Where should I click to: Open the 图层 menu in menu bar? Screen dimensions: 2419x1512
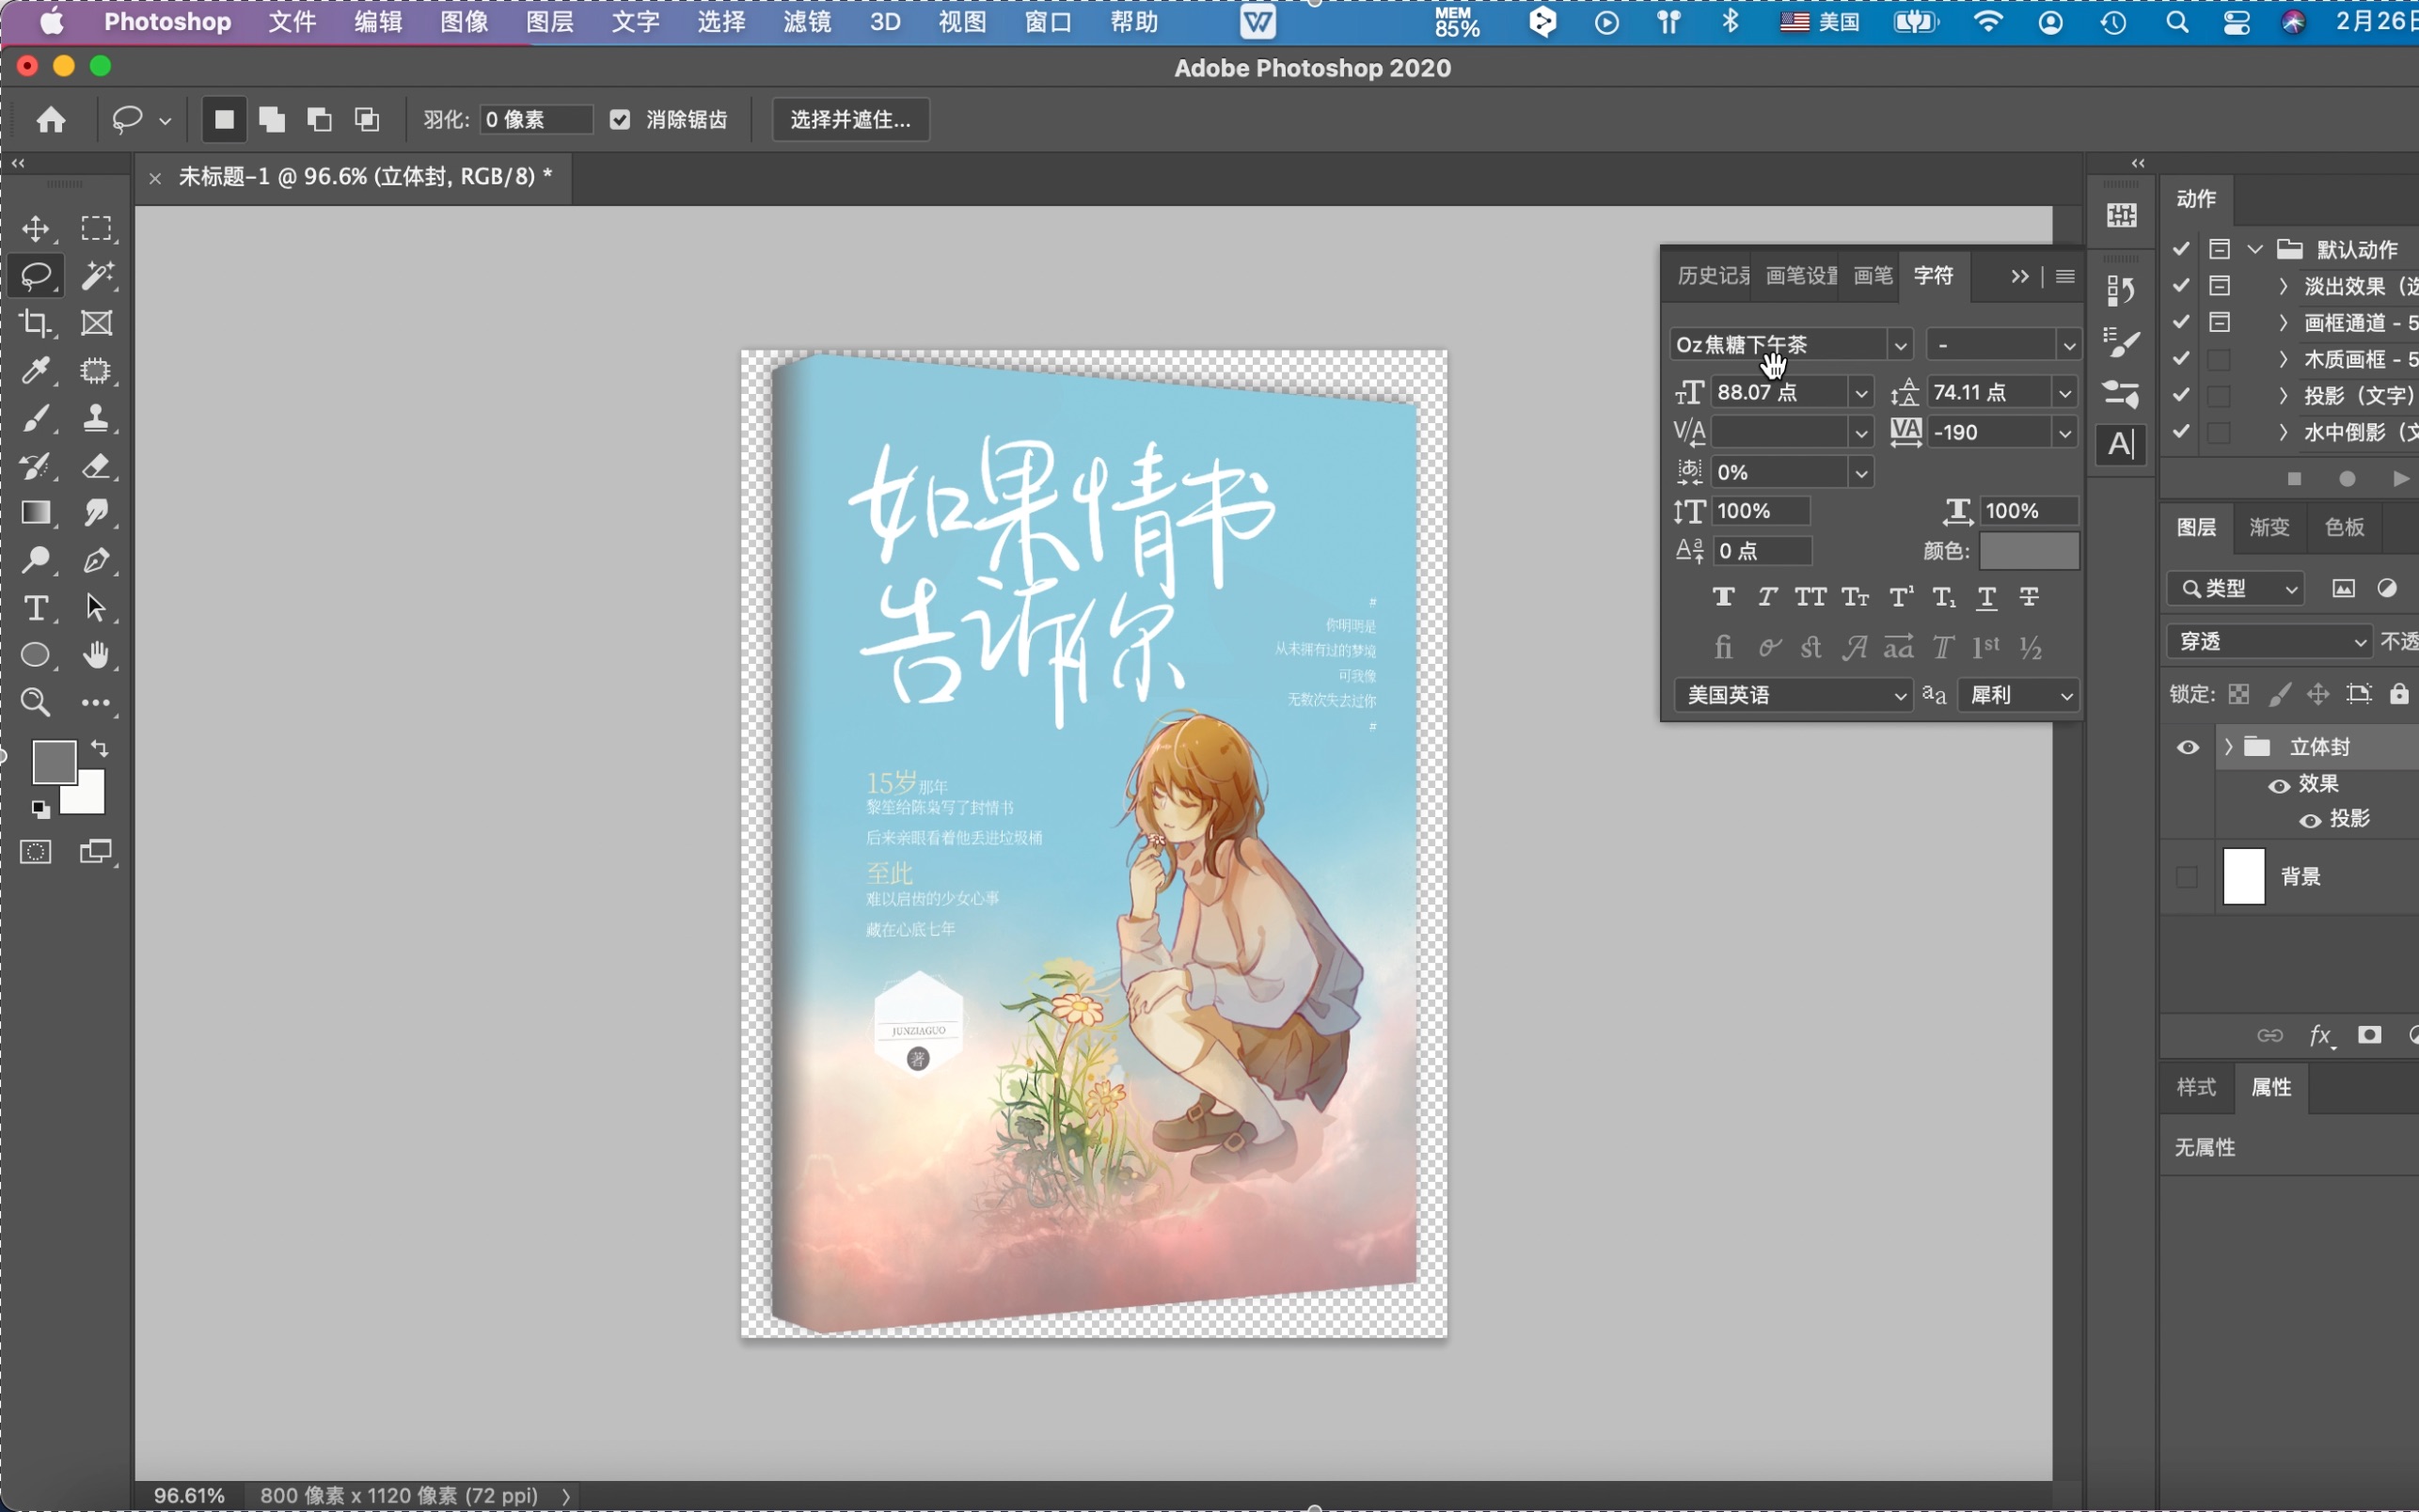[550, 22]
